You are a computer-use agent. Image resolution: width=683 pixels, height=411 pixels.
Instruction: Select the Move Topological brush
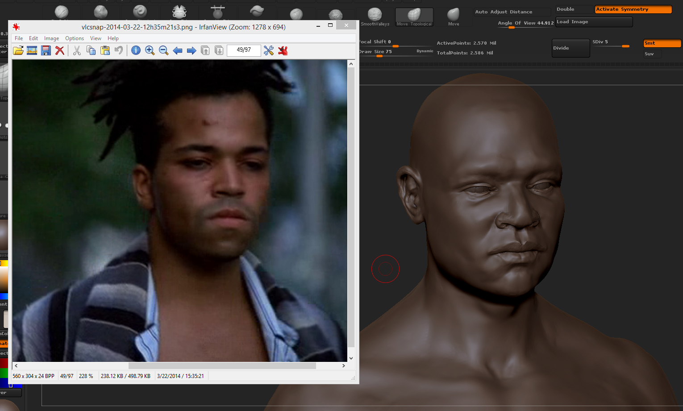tap(414, 17)
